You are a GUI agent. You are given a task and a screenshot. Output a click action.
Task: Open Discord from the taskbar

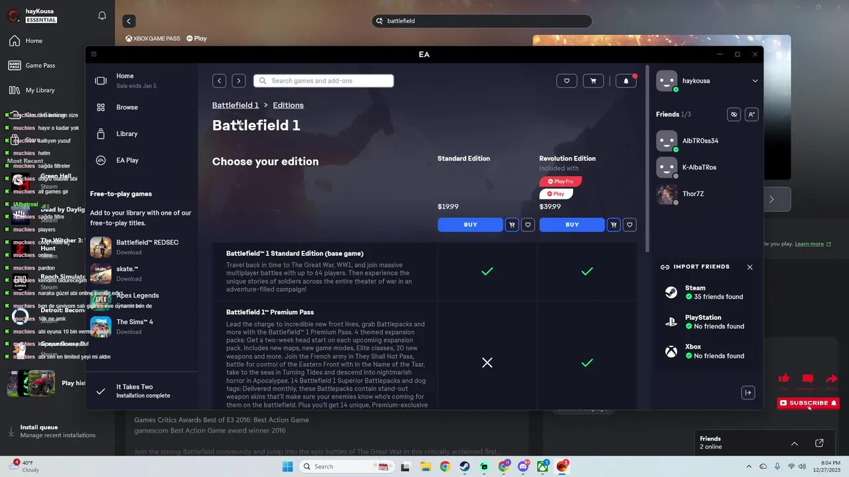(x=523, y=466)
